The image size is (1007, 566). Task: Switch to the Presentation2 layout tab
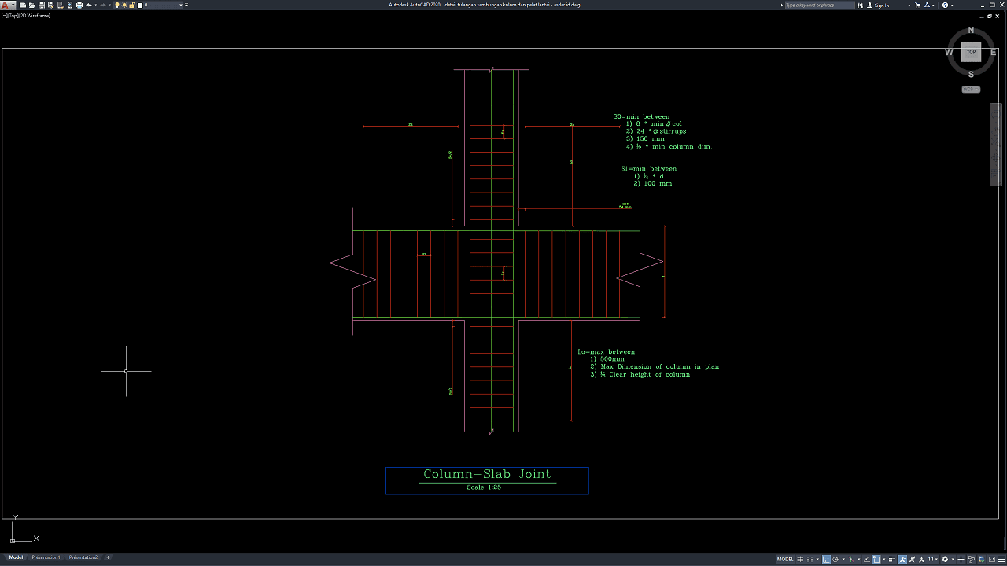click(83, 557)
